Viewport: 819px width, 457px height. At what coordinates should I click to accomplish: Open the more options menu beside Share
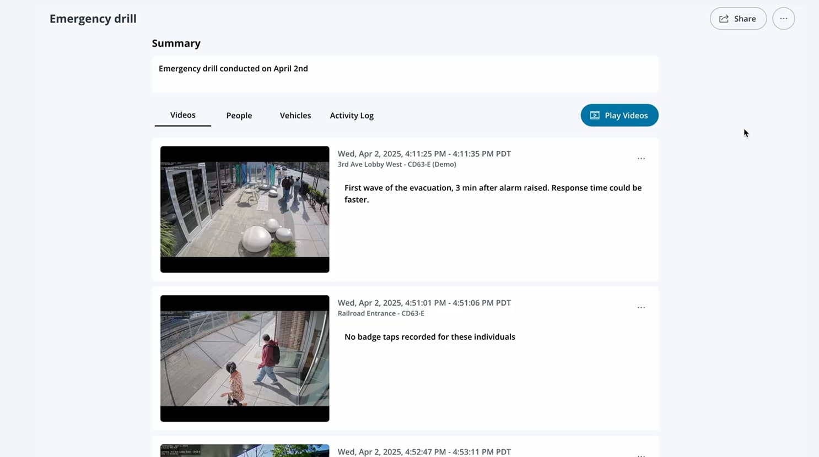click(783, 19)
